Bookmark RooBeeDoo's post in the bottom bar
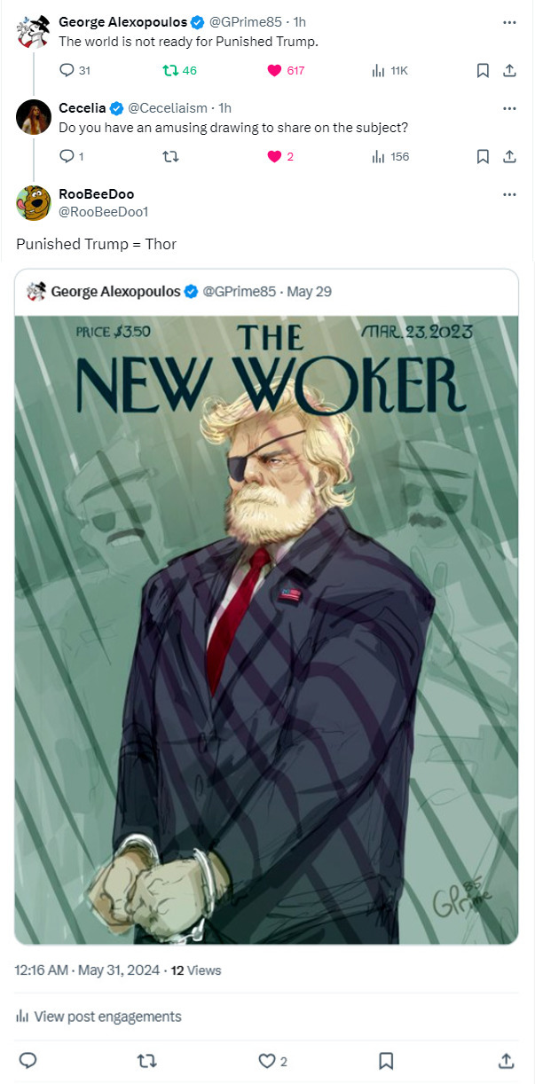 [386, 1060]
